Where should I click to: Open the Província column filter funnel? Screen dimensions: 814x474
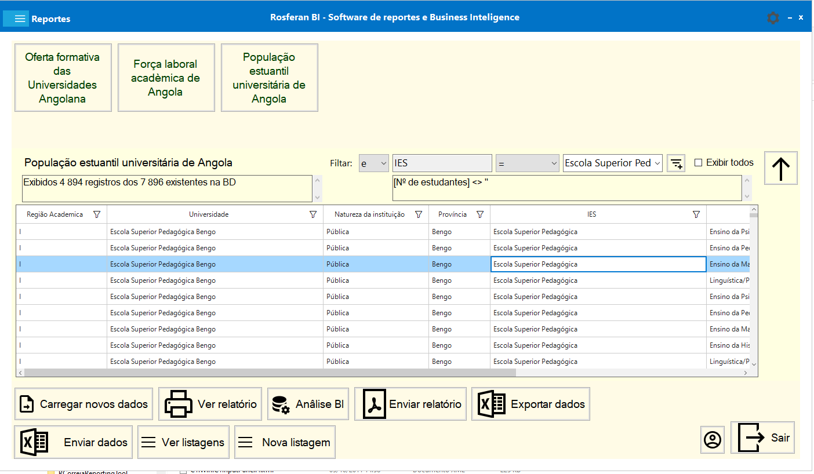(x=480, y=214)
